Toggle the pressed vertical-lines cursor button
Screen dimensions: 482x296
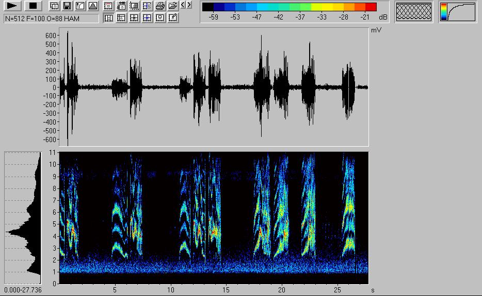108,18
